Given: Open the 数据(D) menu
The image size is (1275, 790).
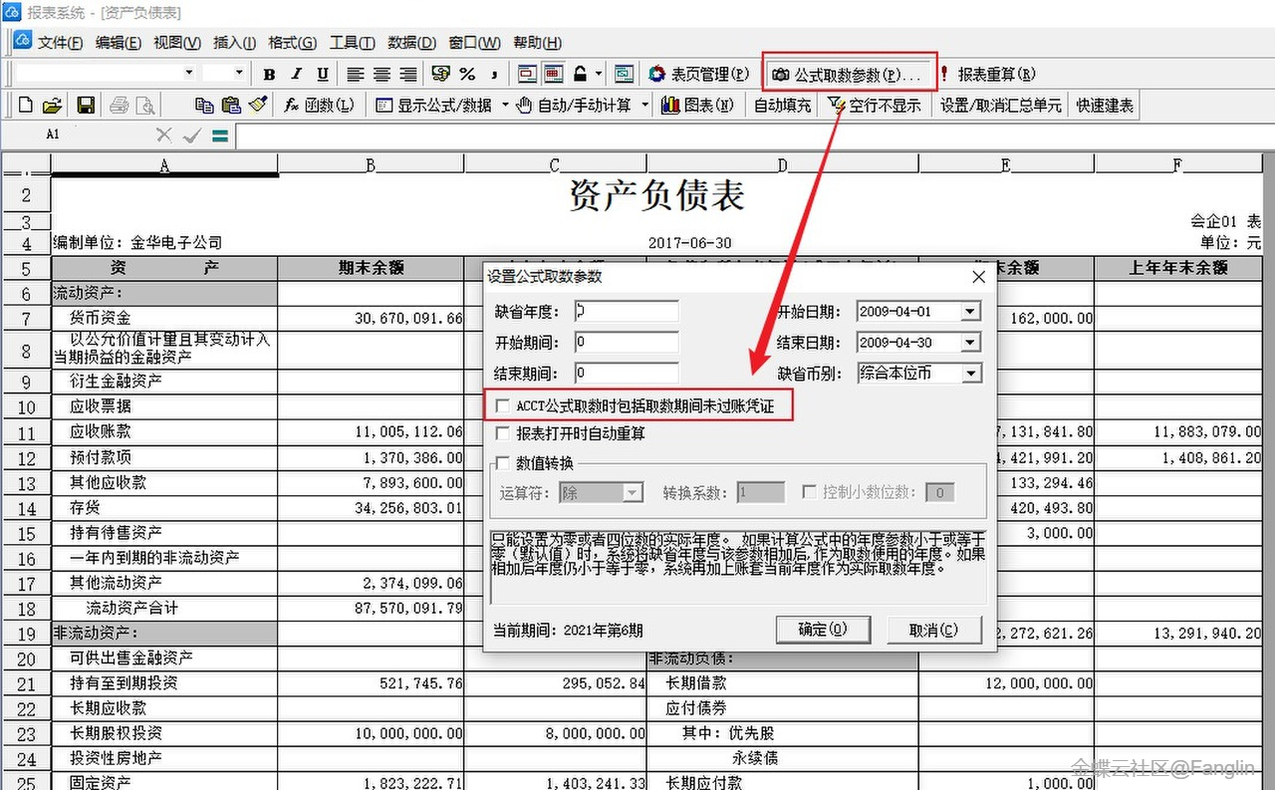Looking at the screenshot, I should pos(411,43).
